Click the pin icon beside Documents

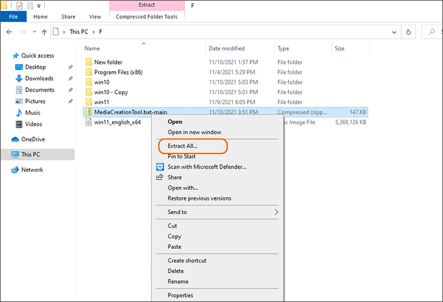pos(70,90)
